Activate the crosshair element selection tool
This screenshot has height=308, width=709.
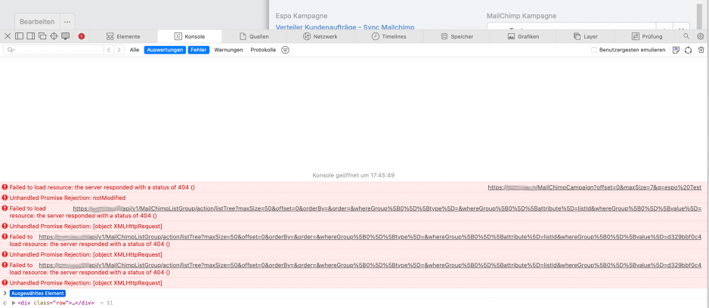point(54,36)
